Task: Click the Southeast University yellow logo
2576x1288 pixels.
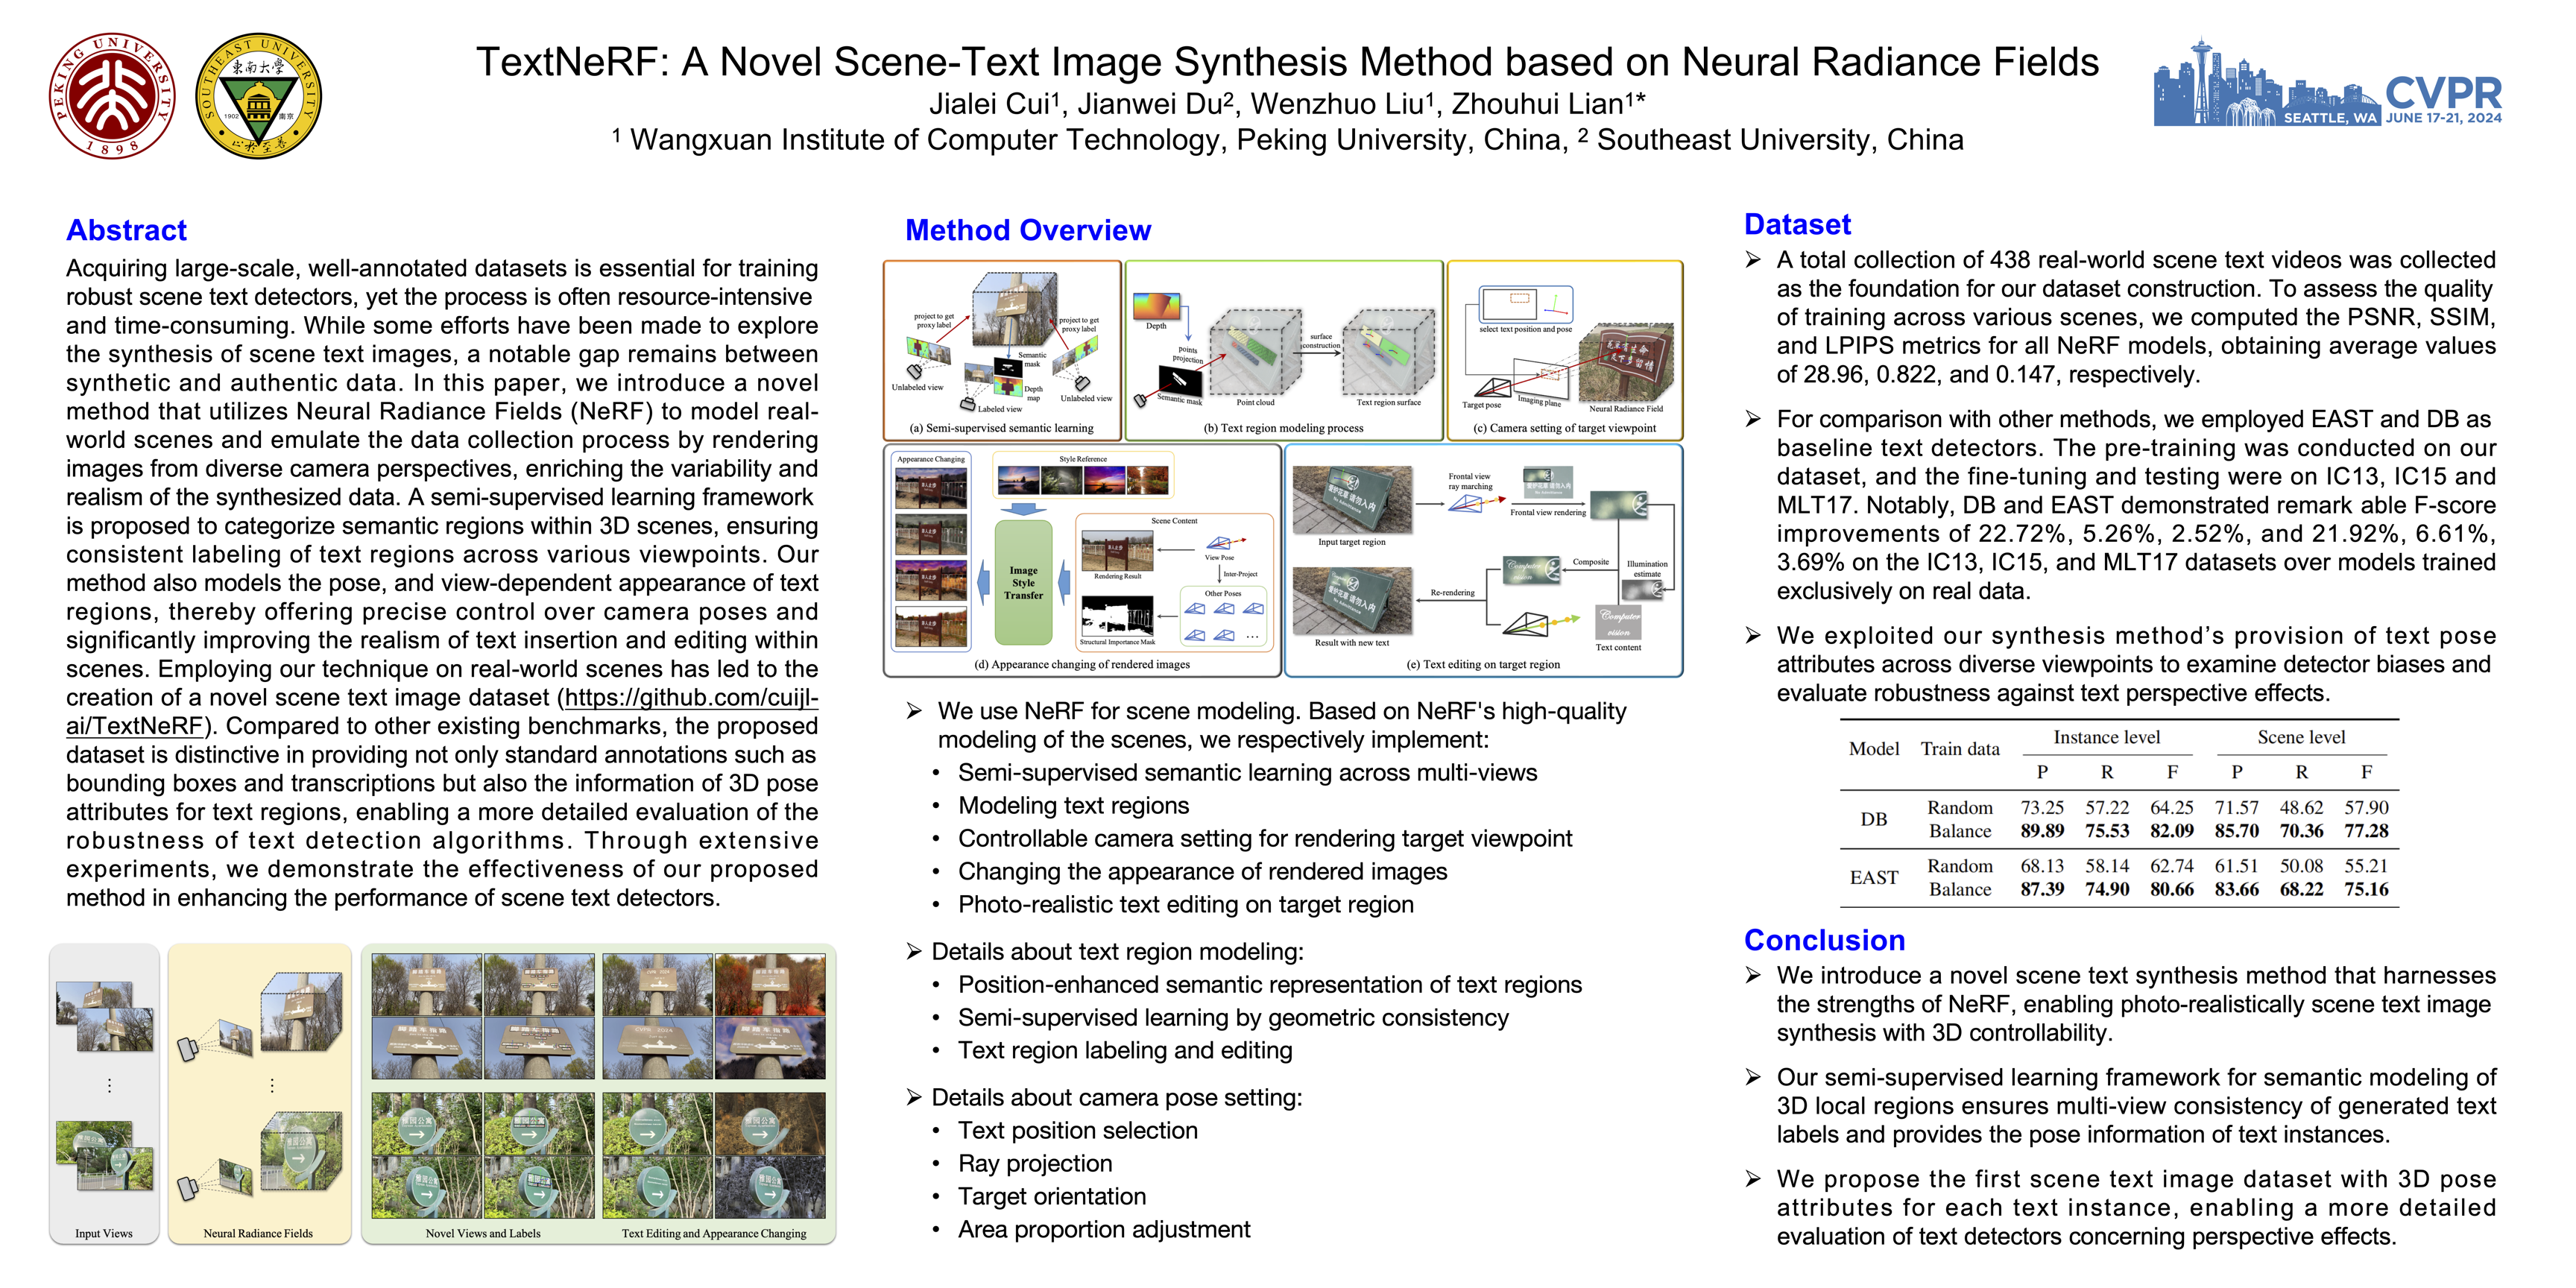Action: point(259,95)
